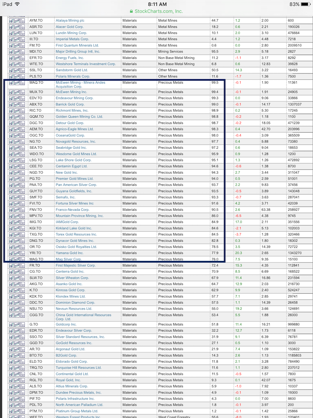Screen dimensions: 313x418
Task: Open P&F chart icon for ABX.TO
Action: click(x=22, y=104)
